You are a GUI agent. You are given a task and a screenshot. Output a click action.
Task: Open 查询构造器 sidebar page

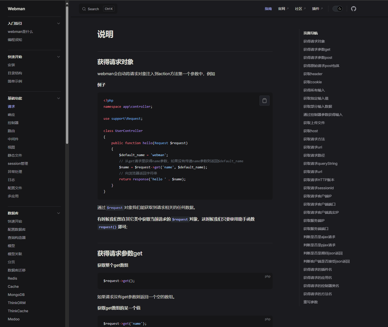[x=17, y=238]
